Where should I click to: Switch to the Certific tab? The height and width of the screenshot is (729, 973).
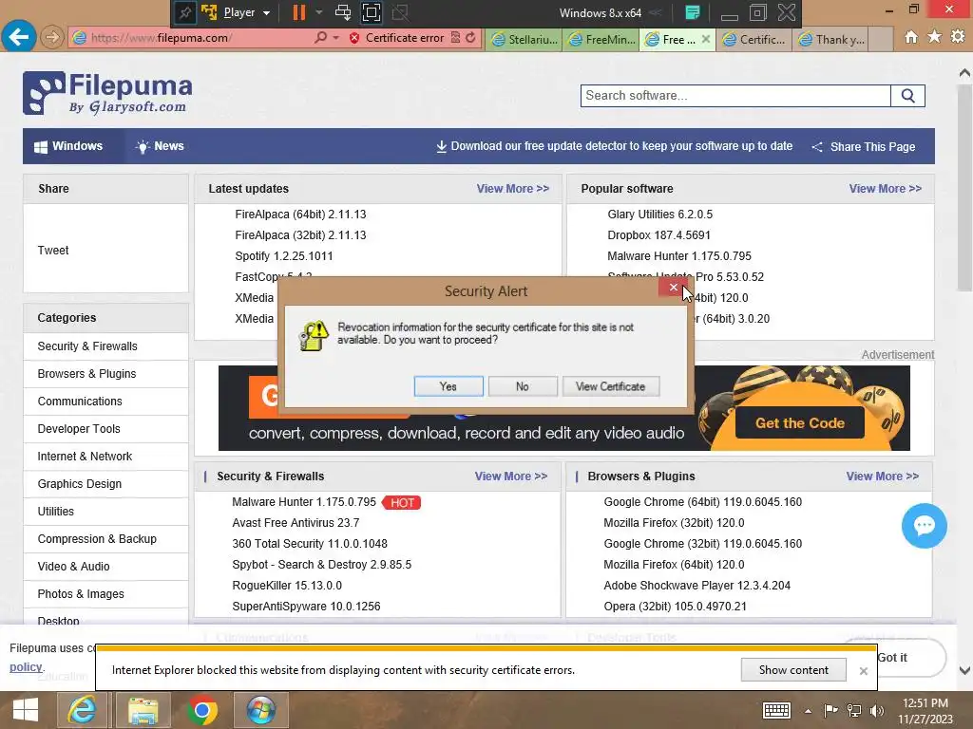[754, 40]
